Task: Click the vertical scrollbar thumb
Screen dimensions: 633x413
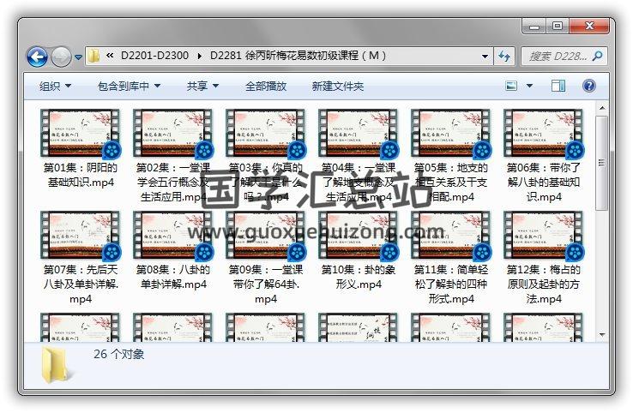Action: tap(602, 163)
